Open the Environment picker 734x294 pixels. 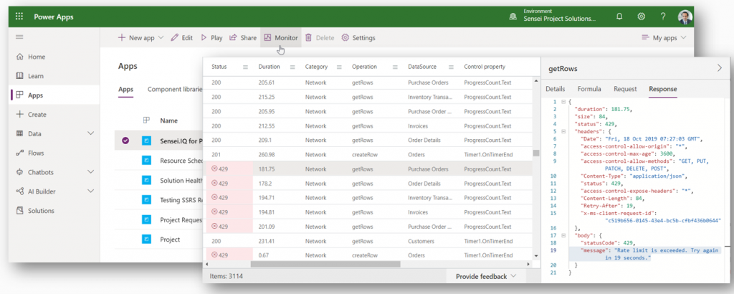coord(553,16)
